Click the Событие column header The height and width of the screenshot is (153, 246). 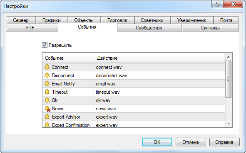pyautogui.click(x=68, y=58)
